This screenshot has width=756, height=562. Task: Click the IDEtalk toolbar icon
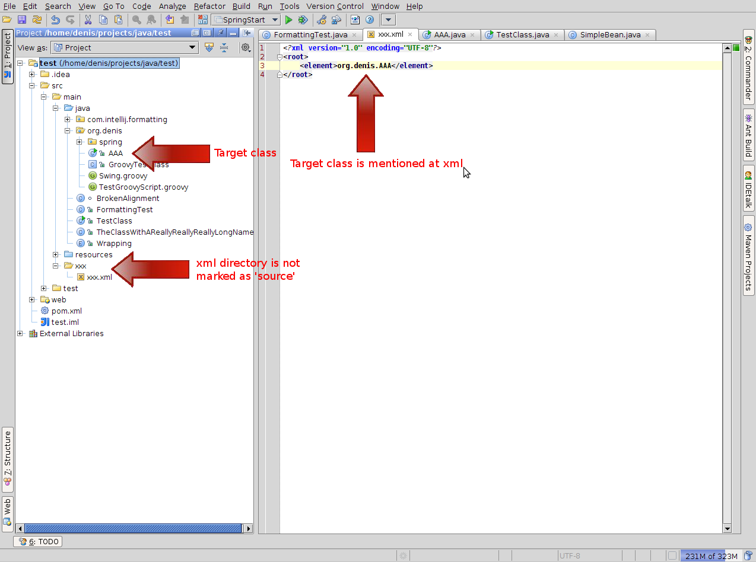click(x=355, y=20)
